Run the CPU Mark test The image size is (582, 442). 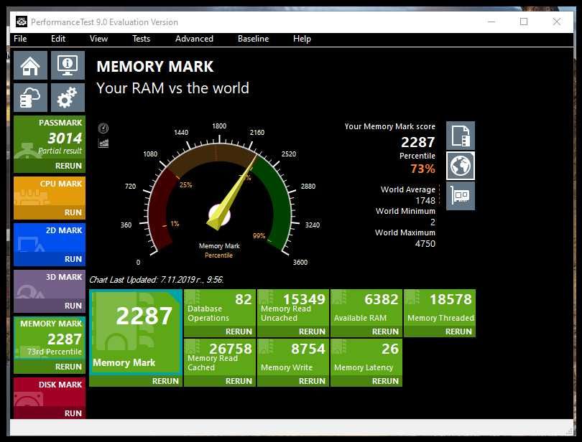pyautogui.click(x=73, y=212)
